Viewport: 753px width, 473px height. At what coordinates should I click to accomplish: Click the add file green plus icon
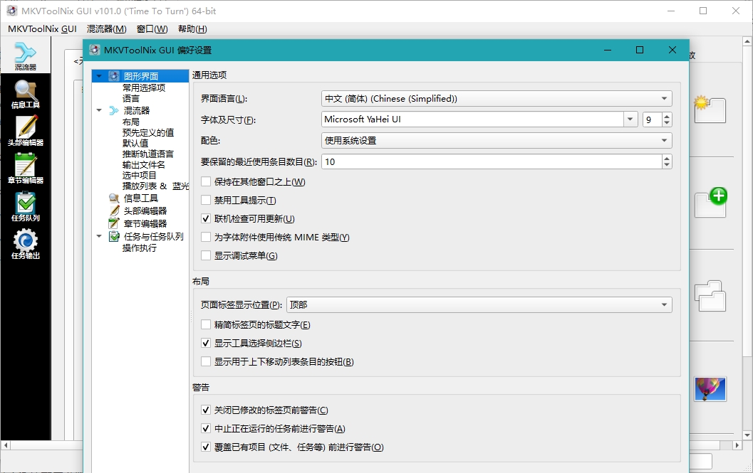tap(711, 202)
